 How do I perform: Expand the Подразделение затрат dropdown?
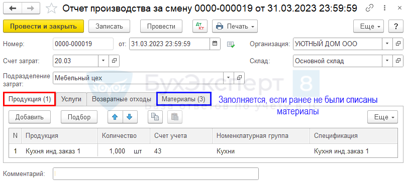(229, 78)
